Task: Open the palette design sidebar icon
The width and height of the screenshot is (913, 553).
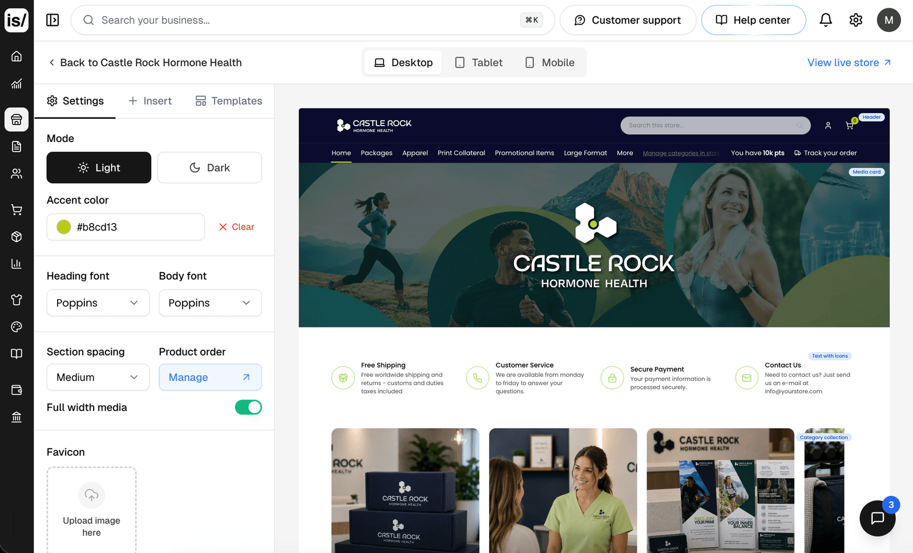Action: (x=17, y=326)
